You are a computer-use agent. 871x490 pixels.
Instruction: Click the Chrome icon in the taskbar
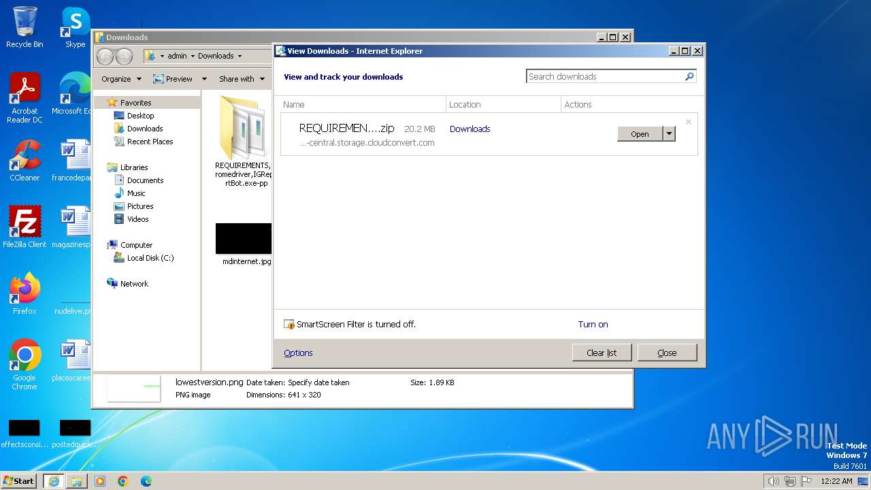point(123,481)
